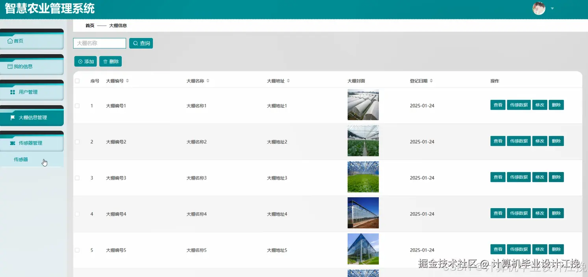Click 删除 for 大棚编号4 row
Screen dimensions: 588x277
click(x=556, y=213)
